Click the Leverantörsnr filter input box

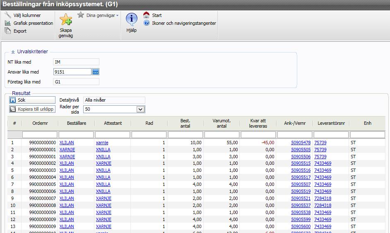[x=331, y=135]
